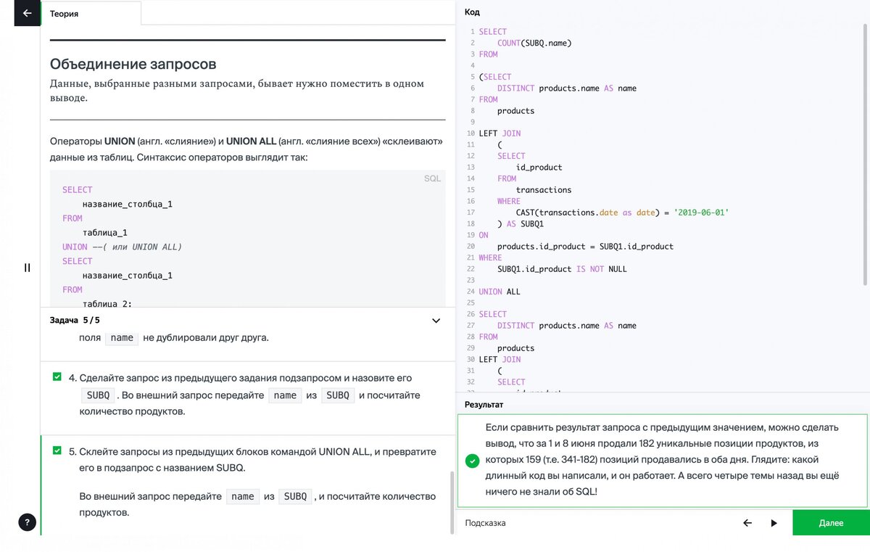This screenshot has height=552, width=870.
Task: Collapse the Задача 5/5 chevron
Action: click(x=436, y=321)
